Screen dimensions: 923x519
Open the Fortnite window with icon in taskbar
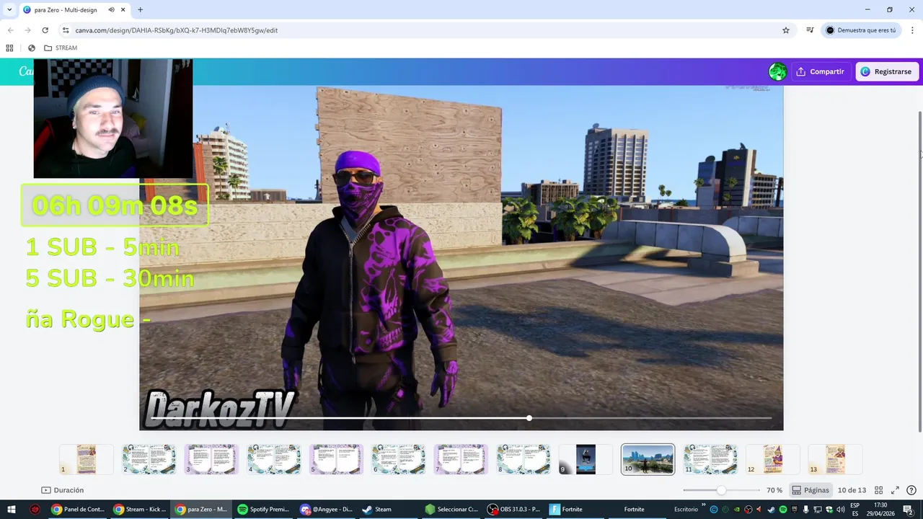pos(575,510)
